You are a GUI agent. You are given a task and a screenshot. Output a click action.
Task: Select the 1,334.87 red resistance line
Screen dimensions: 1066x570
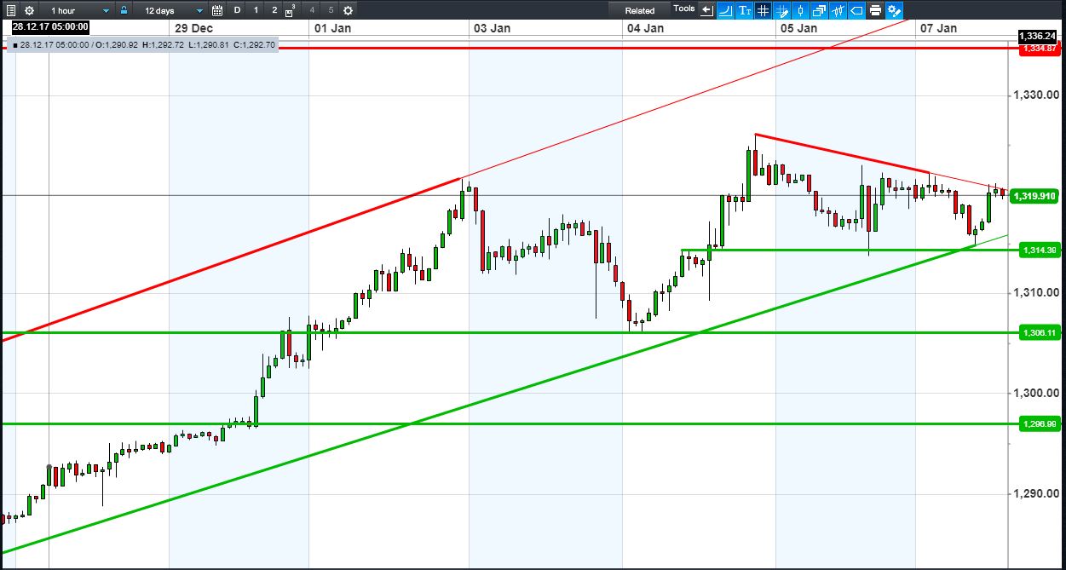pyautogui.click(x=511, y=49)
